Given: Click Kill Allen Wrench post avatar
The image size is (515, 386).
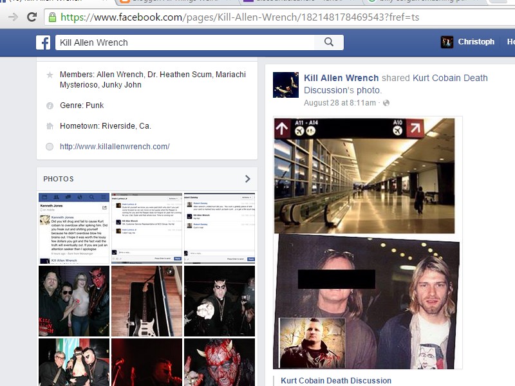Looking at the screenshot, I should point(286,85).
